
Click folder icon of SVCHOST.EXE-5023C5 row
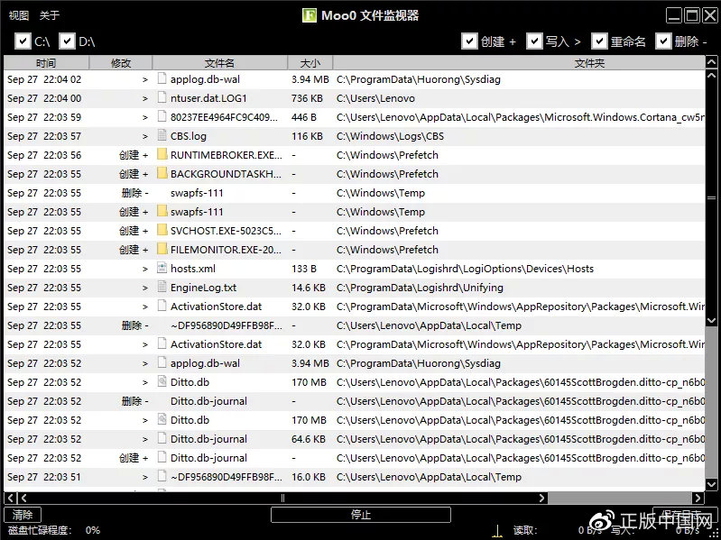tap(162, 230)
